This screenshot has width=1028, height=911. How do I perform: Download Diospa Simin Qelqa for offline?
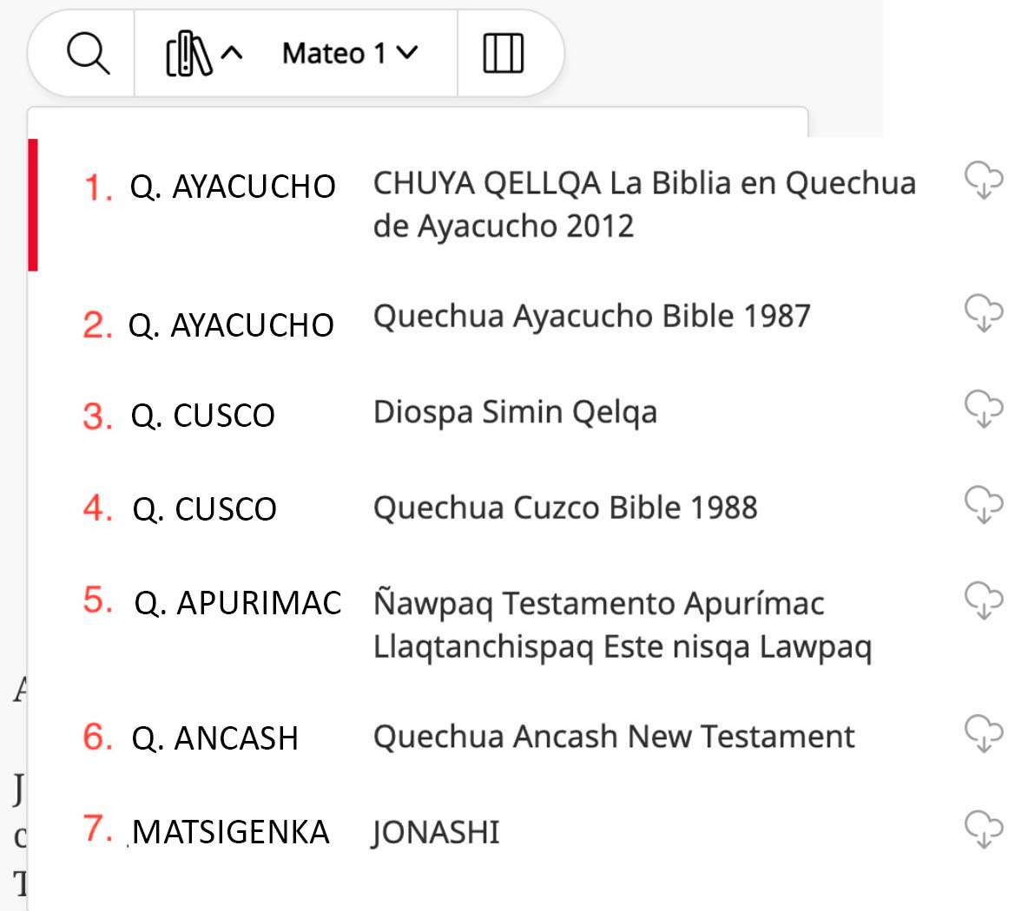coord(984,410)
